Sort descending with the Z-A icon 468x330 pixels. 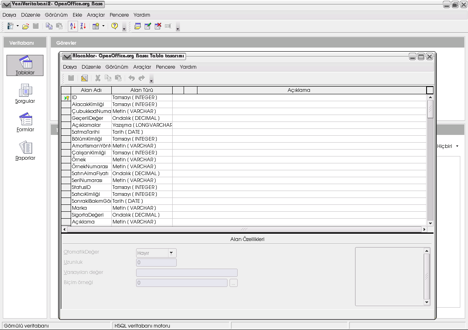click(83, 26)
